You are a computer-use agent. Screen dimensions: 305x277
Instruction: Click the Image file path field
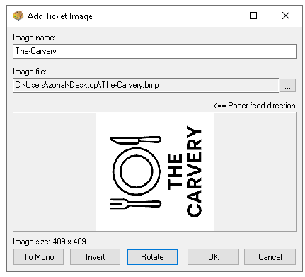(x=146, y=85)
